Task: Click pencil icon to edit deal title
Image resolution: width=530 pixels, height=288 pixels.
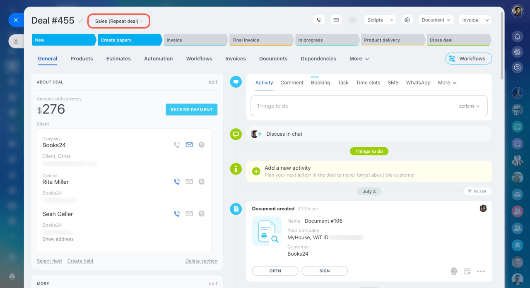Action: tap(81, 21)
